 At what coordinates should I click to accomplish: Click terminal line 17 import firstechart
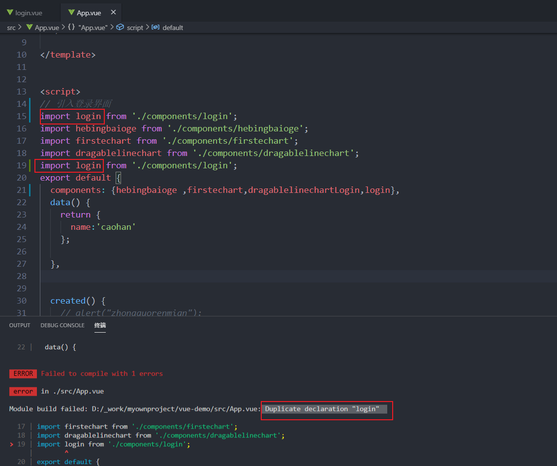pos(137,427)
